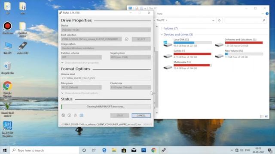Switch Explorer to details view icon

point(262,116)
